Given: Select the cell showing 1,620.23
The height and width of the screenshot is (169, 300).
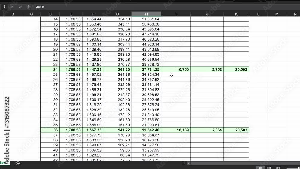Looking at the screenshot, I should 93,155.
